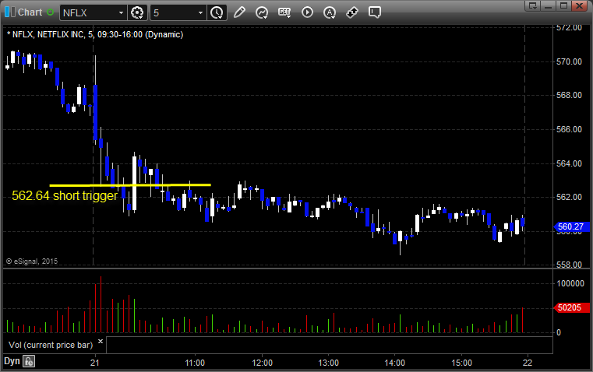Viewport: 593px width, 372px height.
Task: Open the NFLX symbol dropdown arrow
Action: tap(121, 12)
